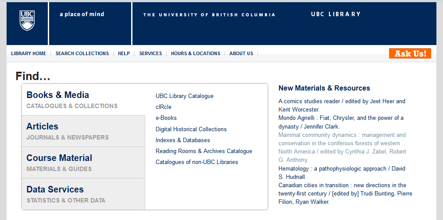
Task: Open the Services menu item
Action: coord(150,53)
